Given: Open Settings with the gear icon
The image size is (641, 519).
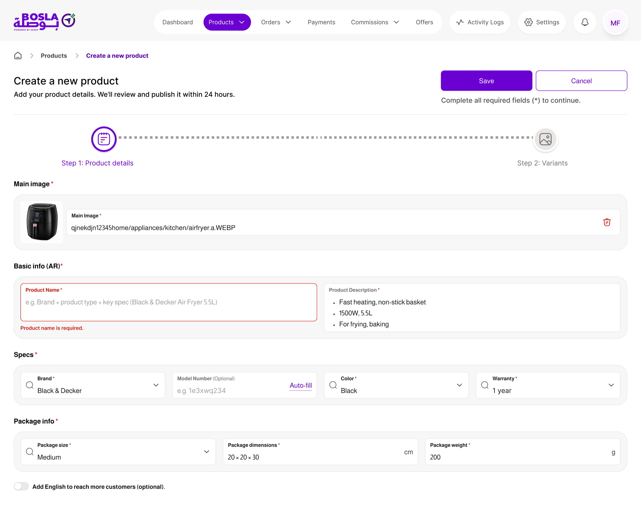Looking at the screenshot, I should (x=542, y=22).
